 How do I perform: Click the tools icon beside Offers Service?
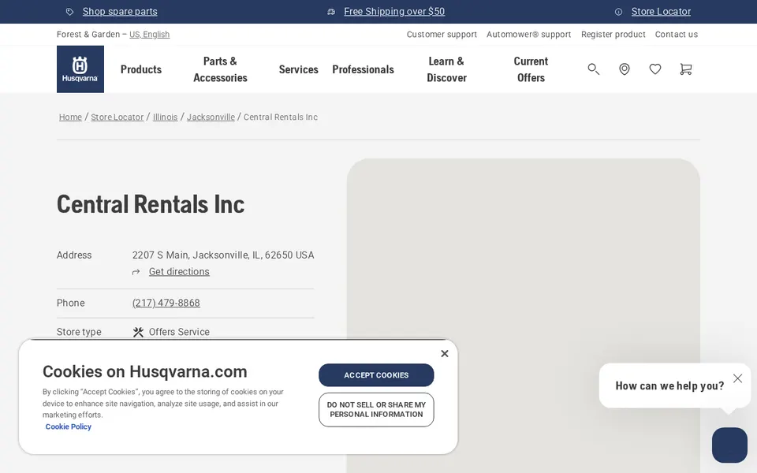point(138,332)
